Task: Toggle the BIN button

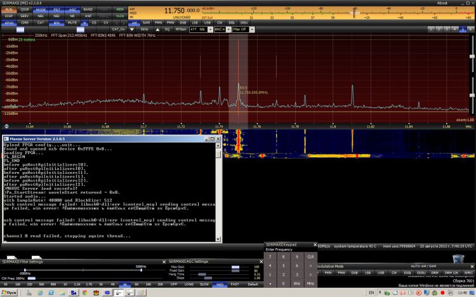Action: tap(56, 23)
